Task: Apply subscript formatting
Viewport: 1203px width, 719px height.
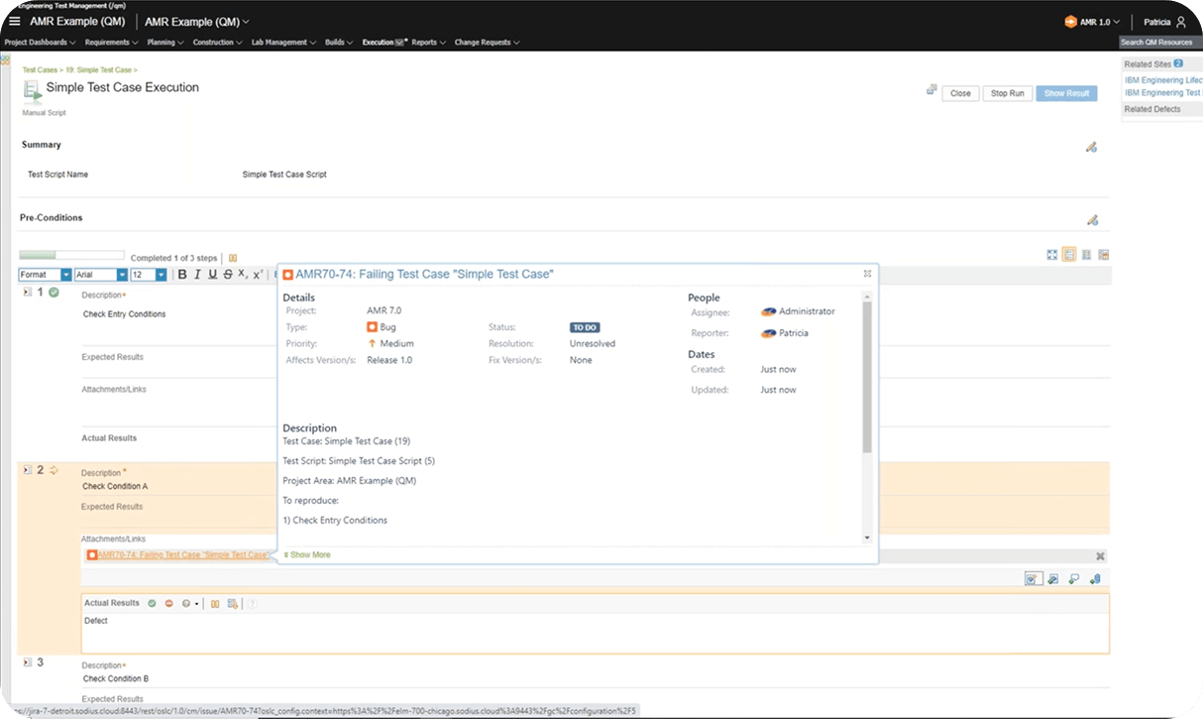Action: 243,275
